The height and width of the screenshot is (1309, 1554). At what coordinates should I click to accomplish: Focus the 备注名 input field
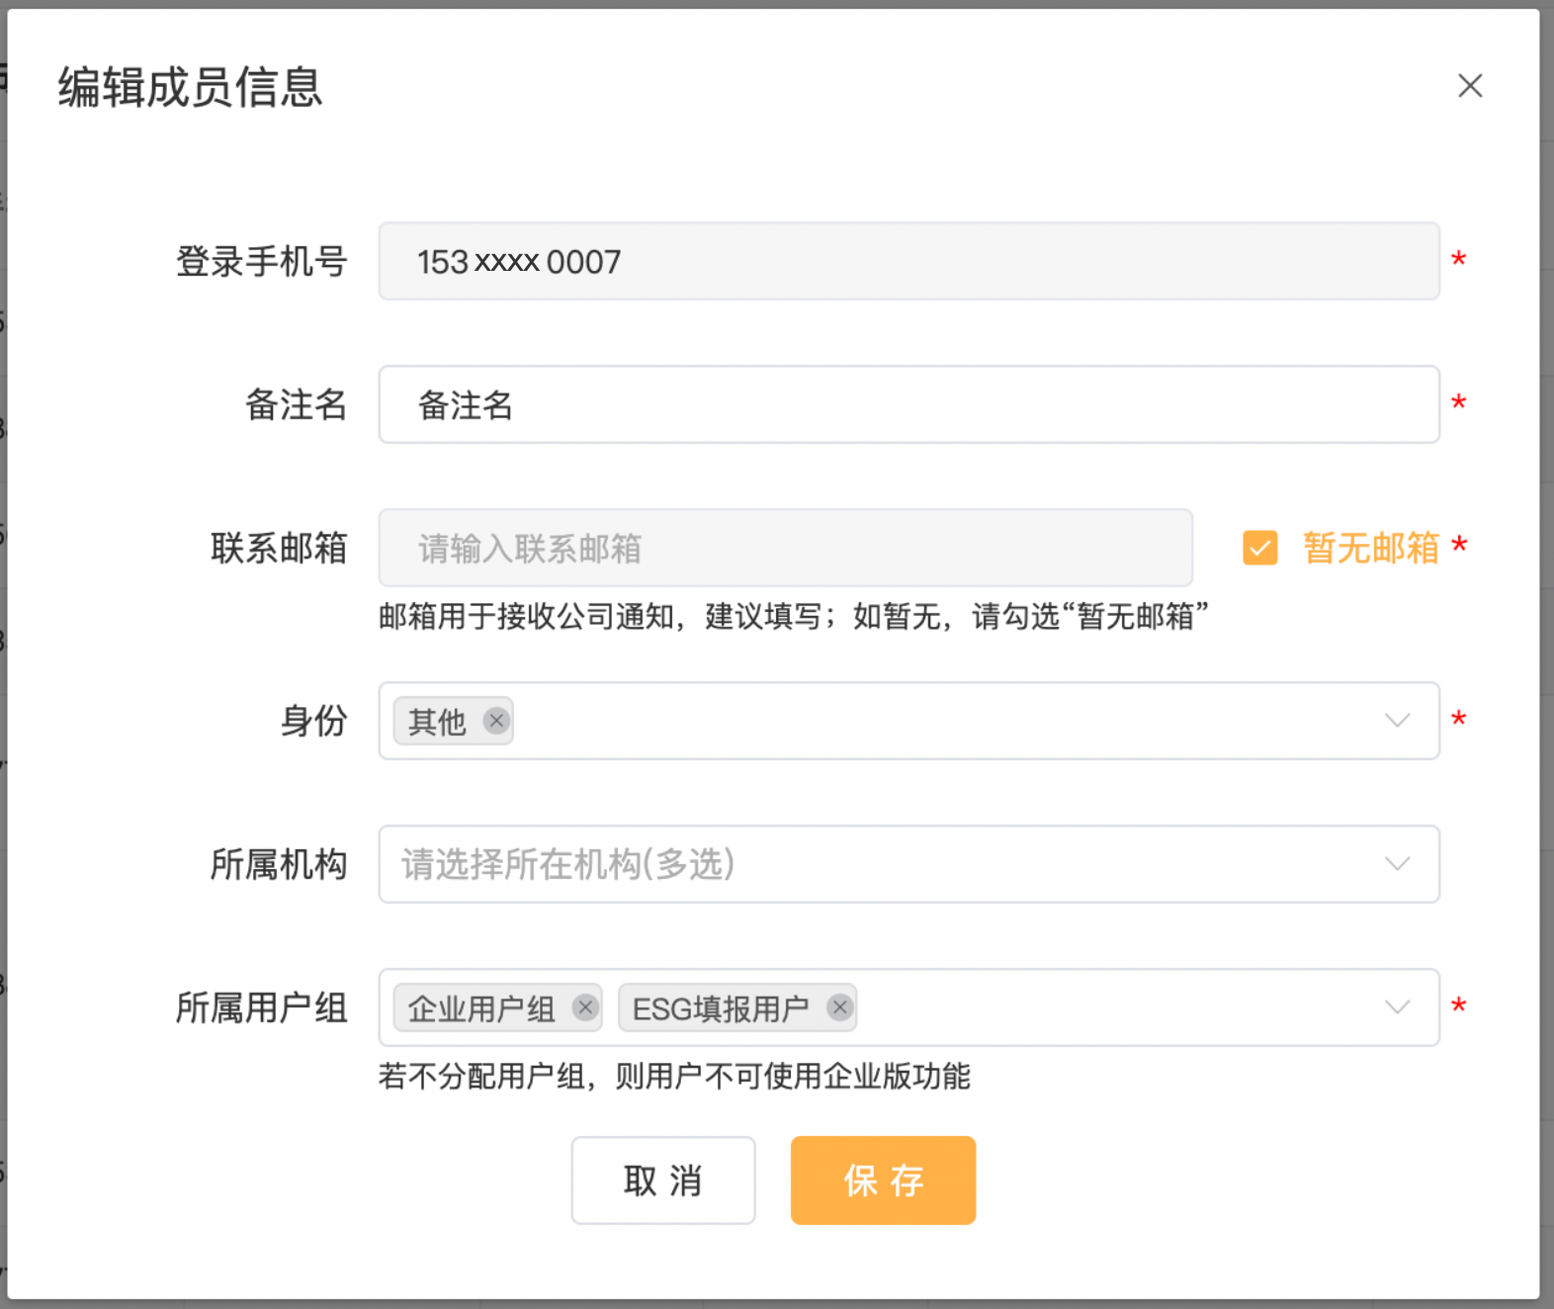[907, 404]
